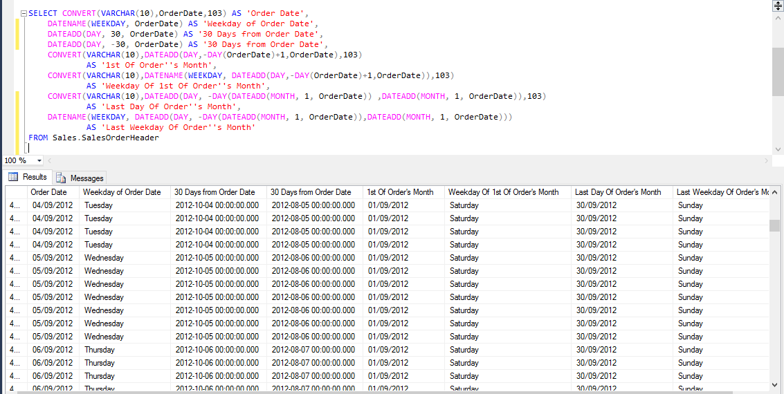Select the first row header cell
Screen dimensions: 784x394
[x=16, y=205]
